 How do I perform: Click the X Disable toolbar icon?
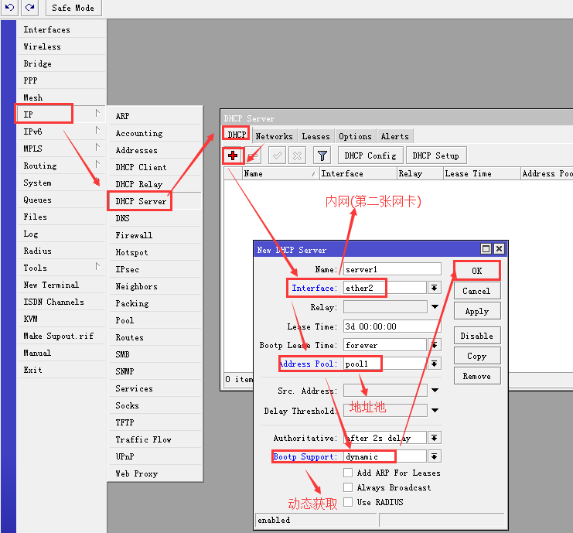pos(297,155)
